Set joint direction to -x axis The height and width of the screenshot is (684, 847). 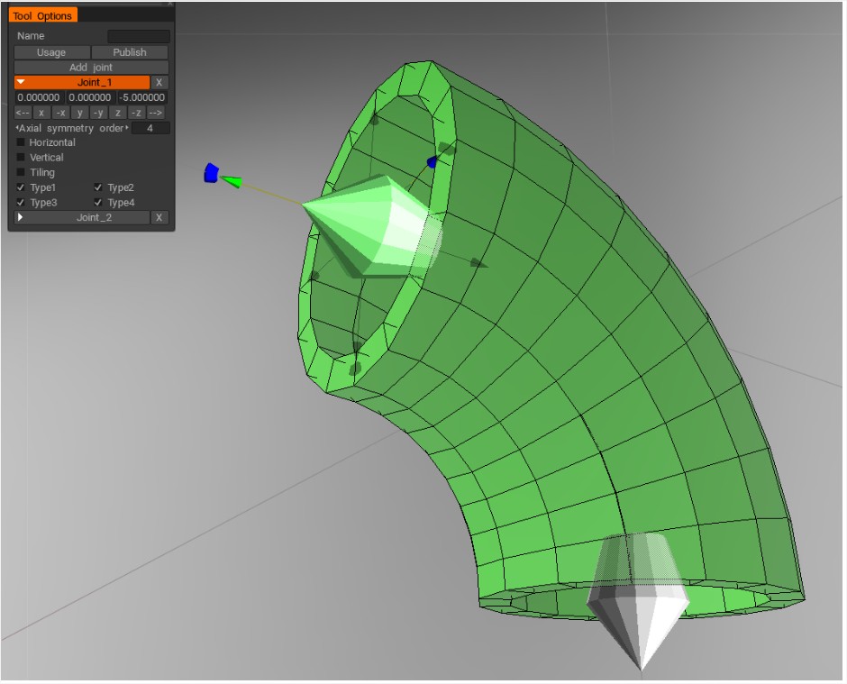pos(60,113)
